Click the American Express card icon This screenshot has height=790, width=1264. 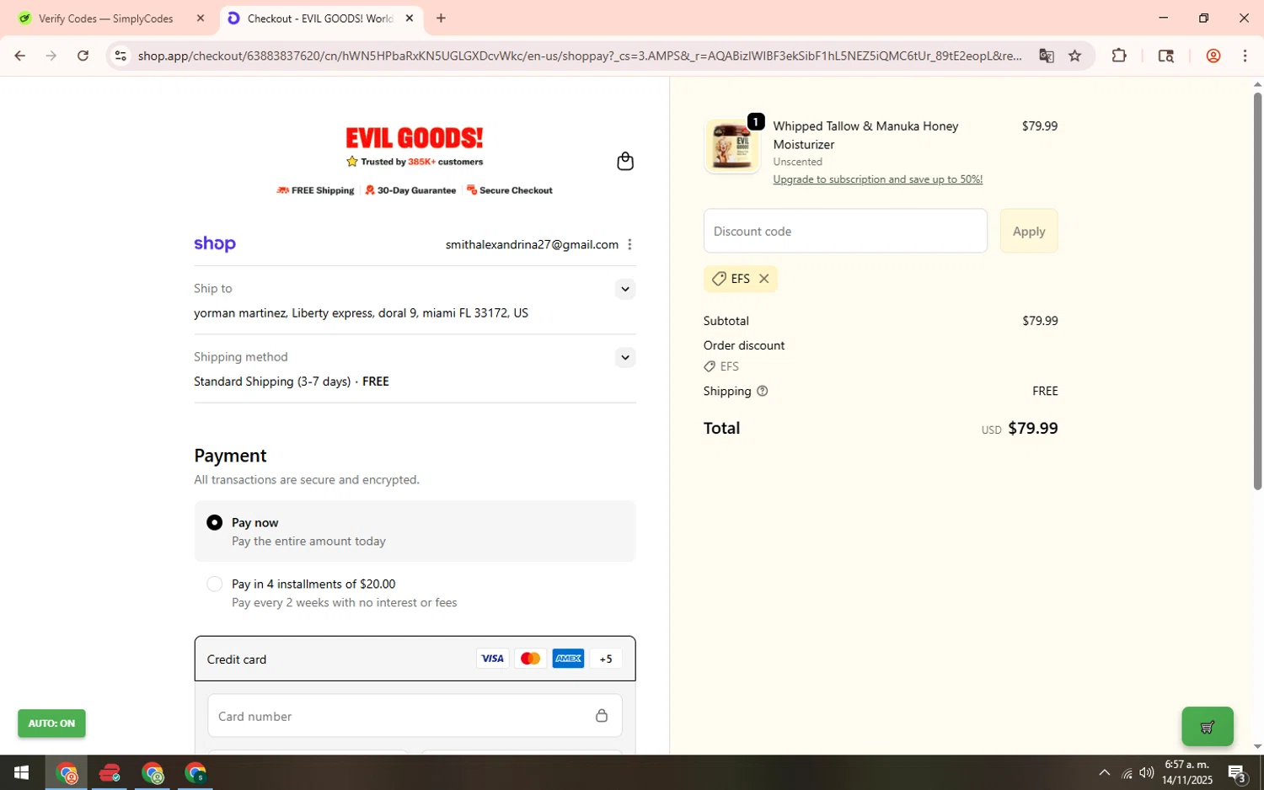[x=568, y=659]
